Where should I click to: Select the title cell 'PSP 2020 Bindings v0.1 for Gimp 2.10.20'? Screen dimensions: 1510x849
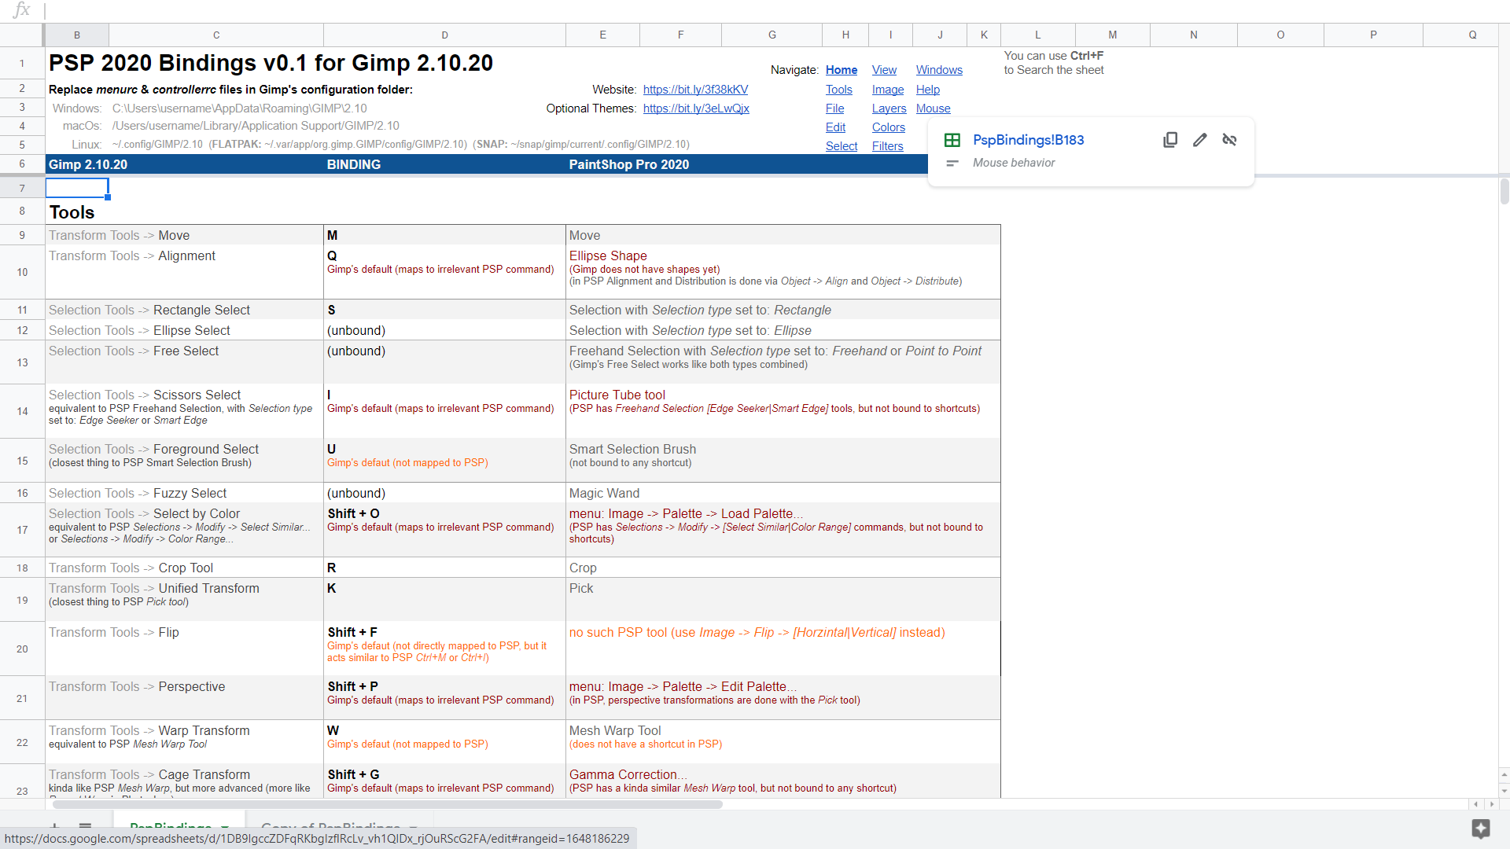click(271, 63)
